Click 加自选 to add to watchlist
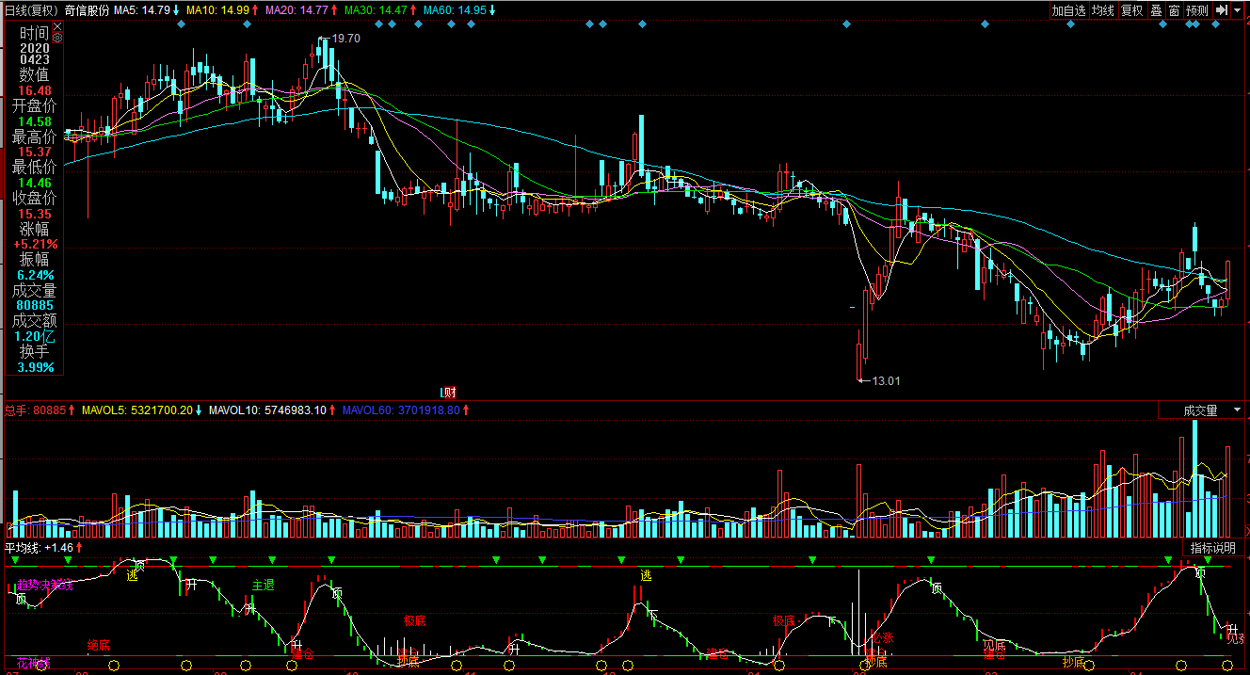The width and height of the screenshot is (1250, 675). (1068, 10)
